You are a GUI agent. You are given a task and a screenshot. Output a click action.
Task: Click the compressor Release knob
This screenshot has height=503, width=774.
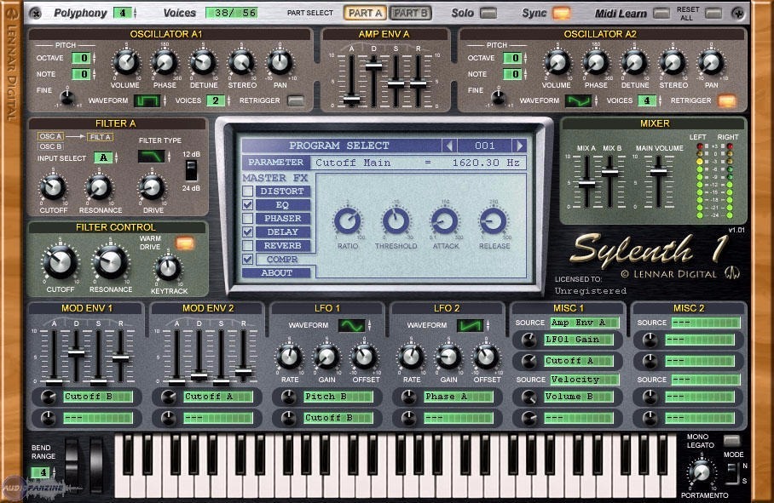tap(494, 221)
